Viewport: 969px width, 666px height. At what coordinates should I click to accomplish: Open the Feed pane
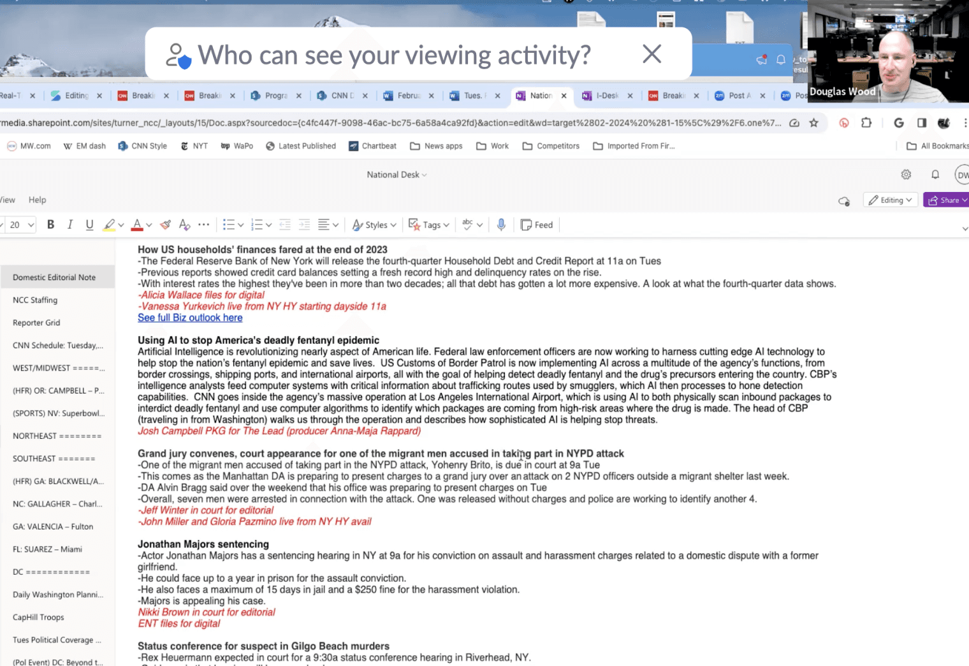[x=537, y=225]
